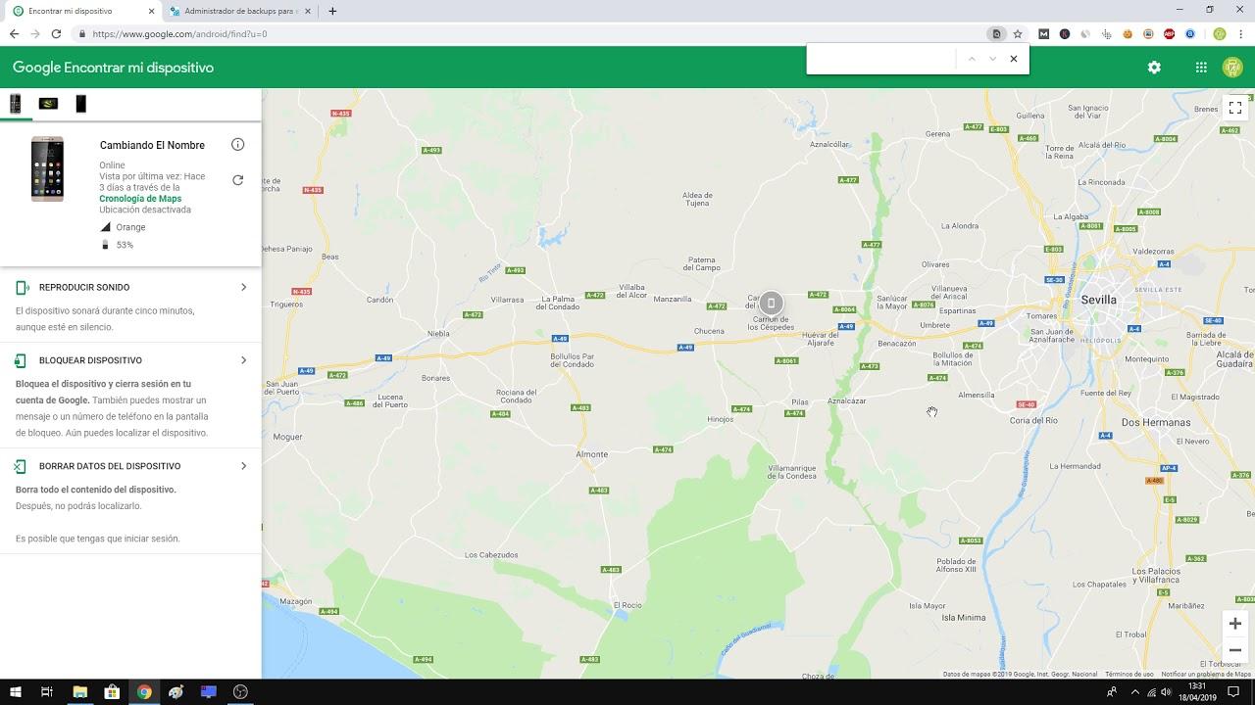Open the Google apps grid launcher
Viewport: 1255px width, 705px height.
pos(1200,67)
